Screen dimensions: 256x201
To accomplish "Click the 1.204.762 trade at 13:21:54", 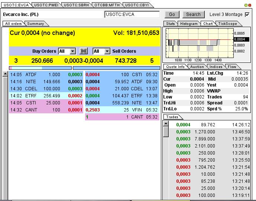I will pyautogui.click(x=210, y=167).
